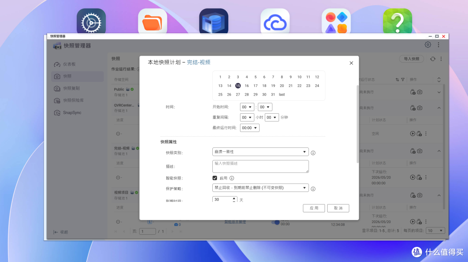Click the 导入快照 button

(412, 59)
